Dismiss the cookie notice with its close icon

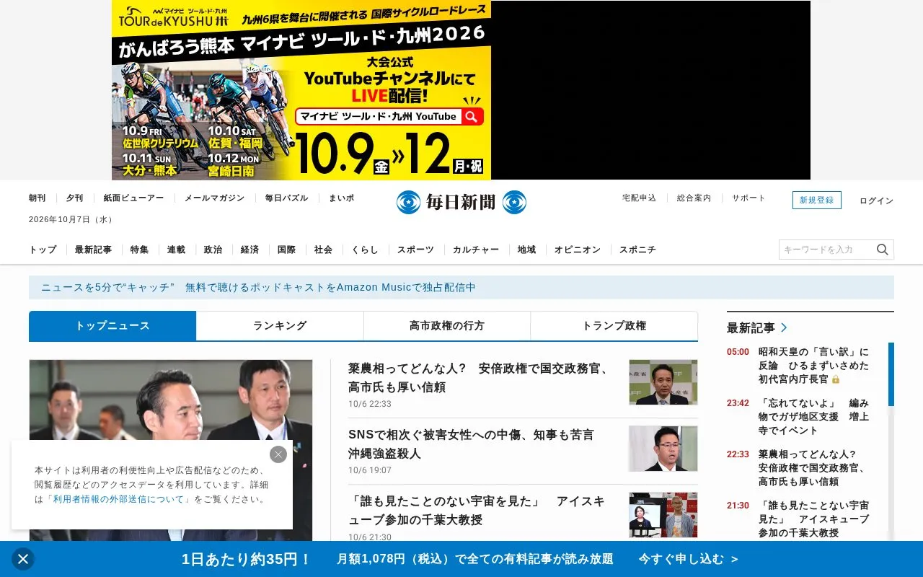pos(278,454)
